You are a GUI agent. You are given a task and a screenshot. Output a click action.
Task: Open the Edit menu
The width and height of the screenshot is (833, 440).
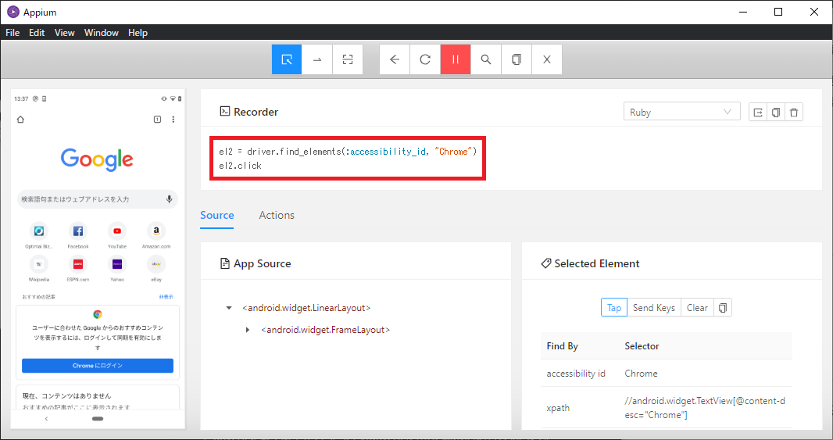(x=37, y=32)
